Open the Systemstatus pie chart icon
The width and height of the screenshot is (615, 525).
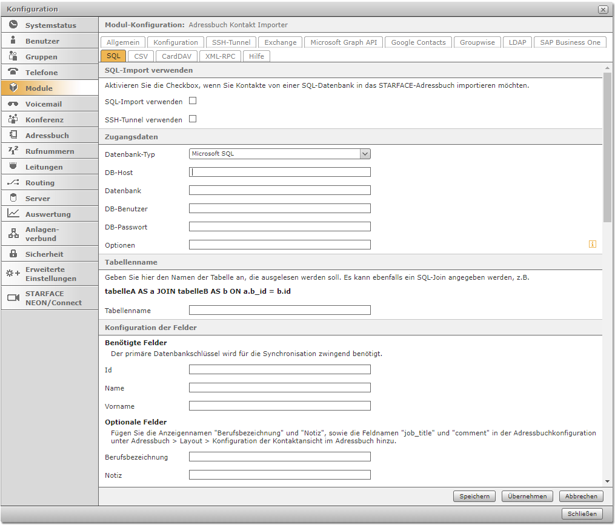[13, 24]
